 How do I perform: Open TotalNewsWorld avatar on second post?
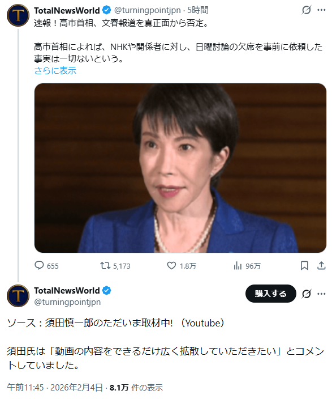coord(18,296)
